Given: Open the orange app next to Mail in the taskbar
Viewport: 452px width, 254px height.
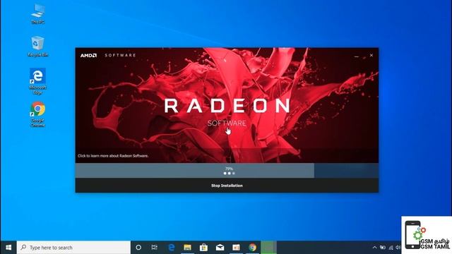Looking at the screenshot, I should (236, 248).
